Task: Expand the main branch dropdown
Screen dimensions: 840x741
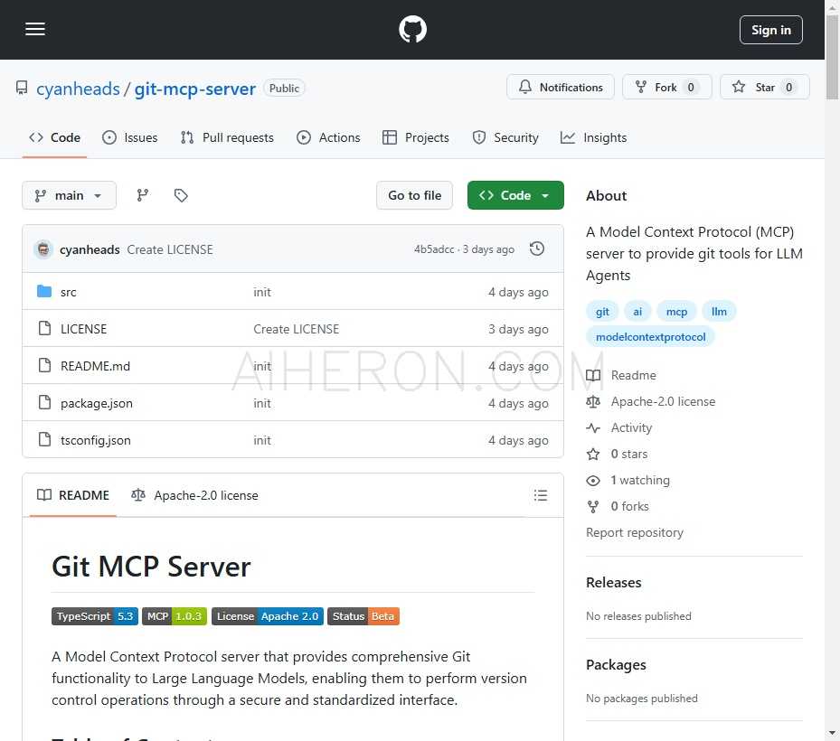Action: (69, 195)
